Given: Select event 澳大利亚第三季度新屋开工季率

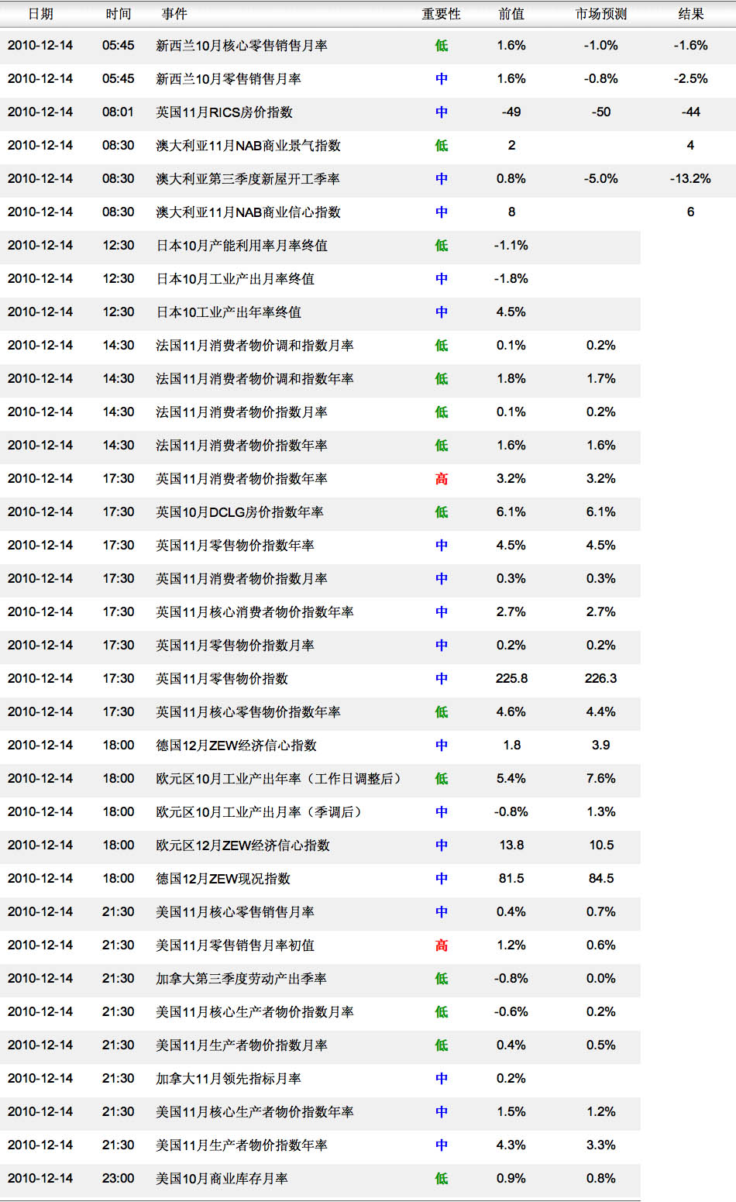Looking at the screenshot, I should (248, 179).
